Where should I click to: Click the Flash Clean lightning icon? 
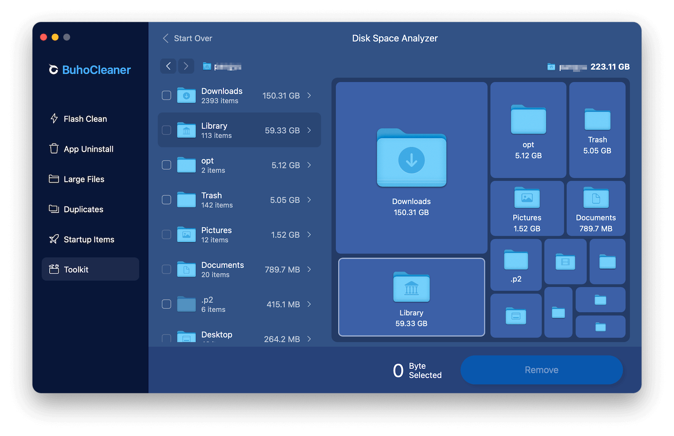[54, 118]
